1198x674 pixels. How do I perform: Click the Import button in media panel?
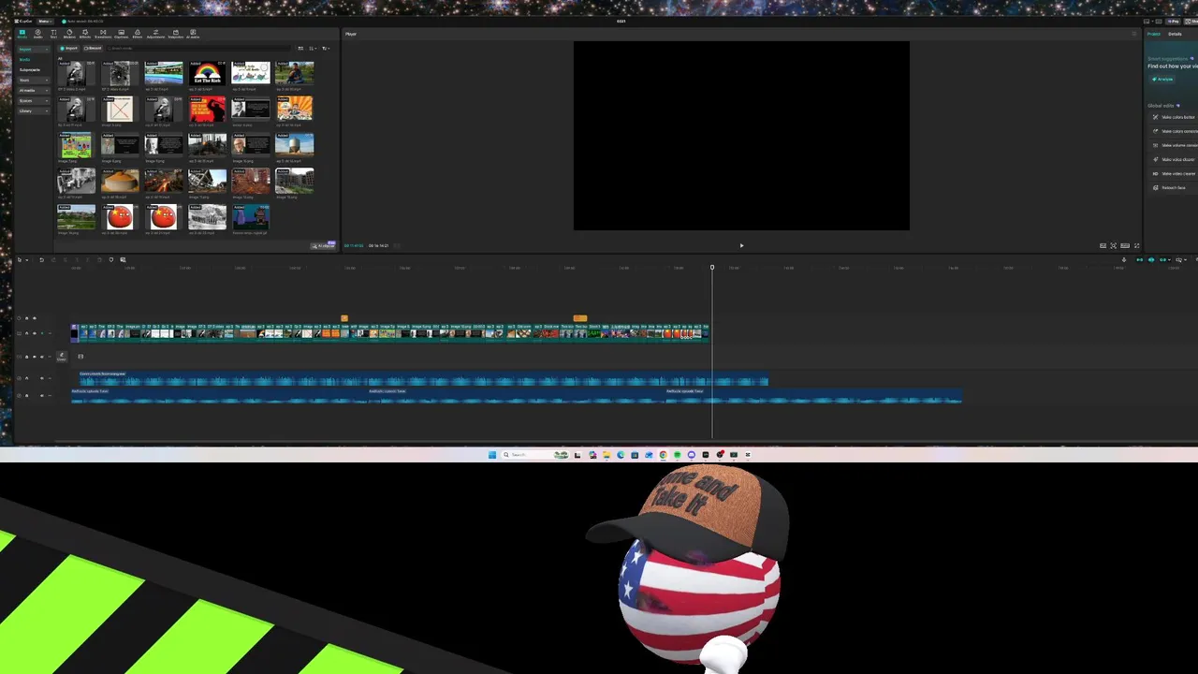point(68,49)
